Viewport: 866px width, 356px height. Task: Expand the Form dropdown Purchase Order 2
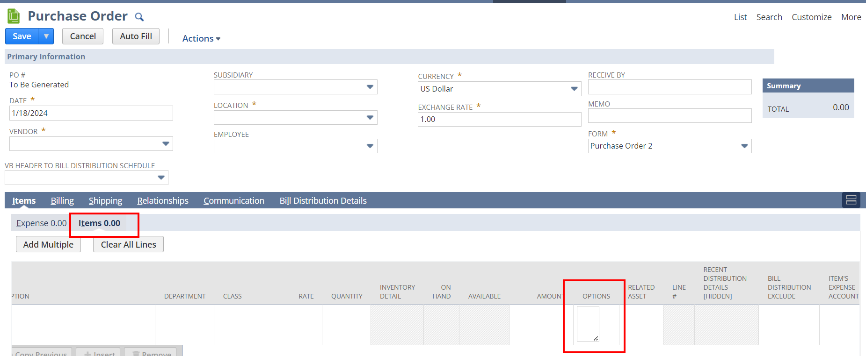(x=744, y=146)
